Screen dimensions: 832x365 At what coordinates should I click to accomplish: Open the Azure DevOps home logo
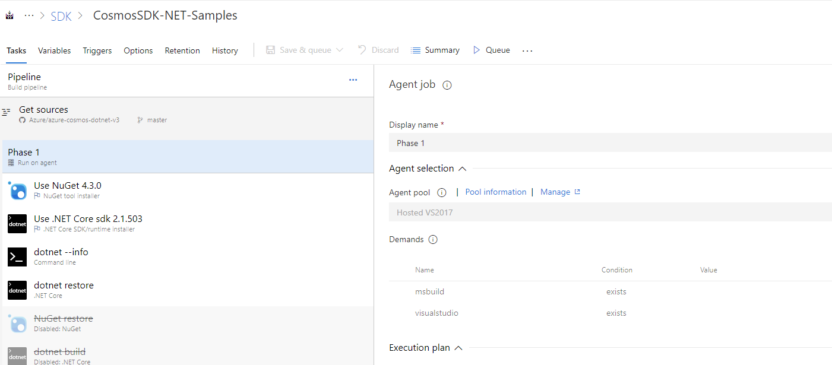click(x=9, y=15)
